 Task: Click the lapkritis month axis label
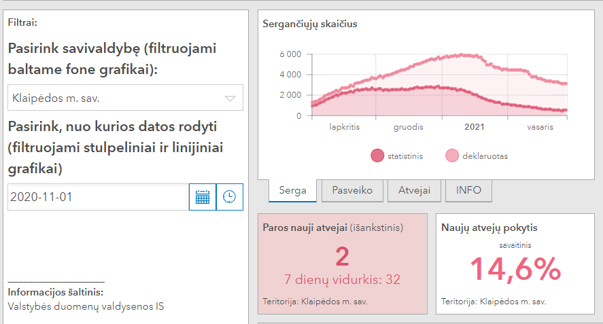click(344, 126)
